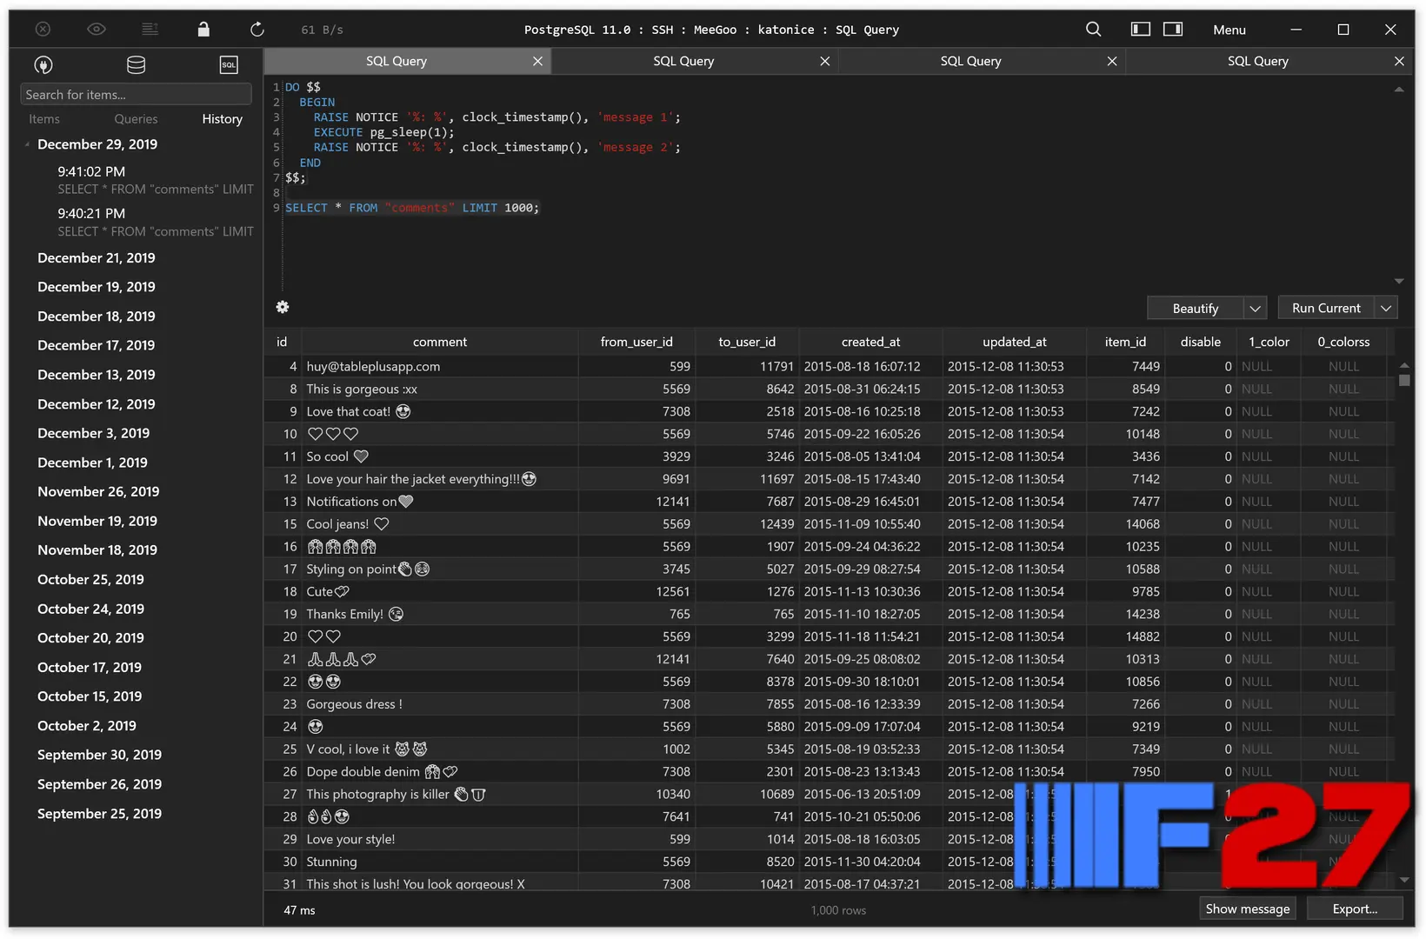Select the first SQL Query tab
This screenshot has width=1426, height=939.
(396, 61)
